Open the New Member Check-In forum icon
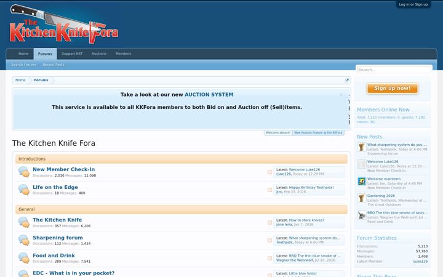Image resolution: width=443 pixels, height=277 pixels. 24,172
